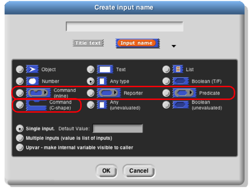This screenshot has height=188, width=249.
Task: Click the Object type arrow icon
Action: (32, 69)
